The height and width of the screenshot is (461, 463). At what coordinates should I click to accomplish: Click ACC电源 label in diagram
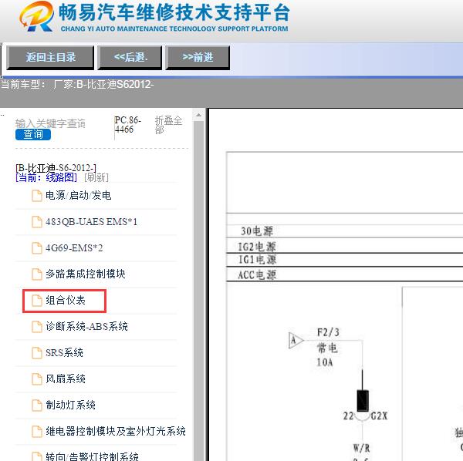point(257,275)
